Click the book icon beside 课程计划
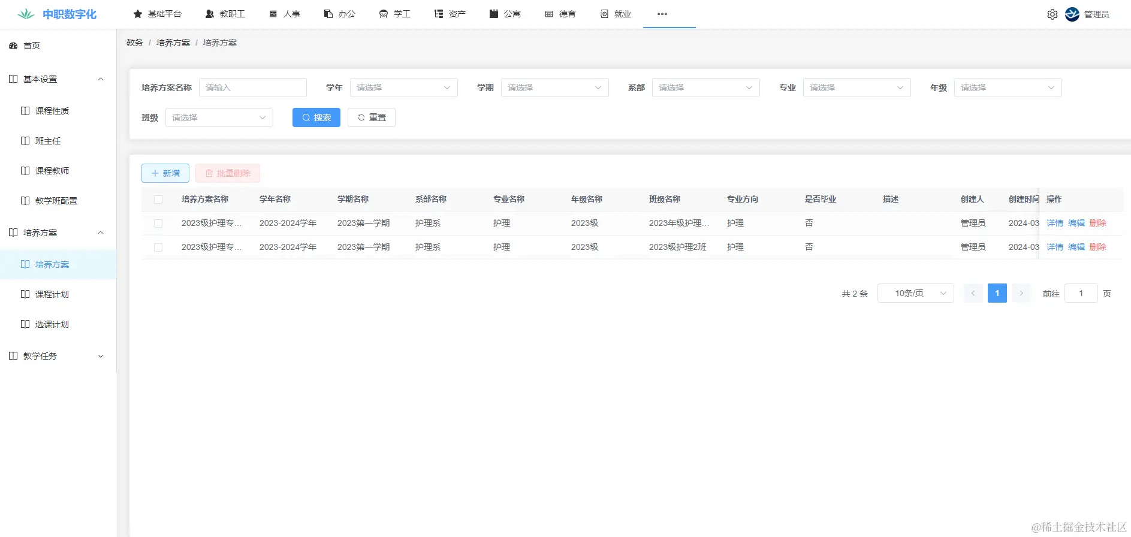 coord(25,294)
